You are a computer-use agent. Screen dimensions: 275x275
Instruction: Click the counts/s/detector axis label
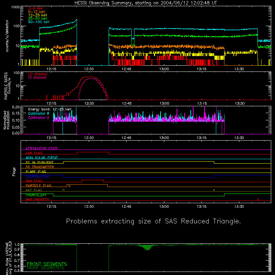coord(7,36)
